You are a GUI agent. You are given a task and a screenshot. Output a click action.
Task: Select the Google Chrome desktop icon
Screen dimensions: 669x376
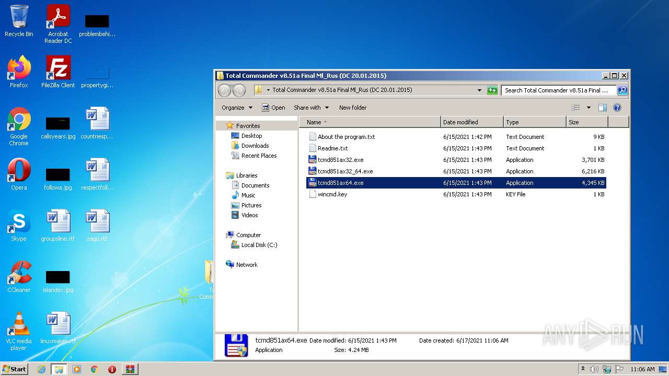coord(19,126)
